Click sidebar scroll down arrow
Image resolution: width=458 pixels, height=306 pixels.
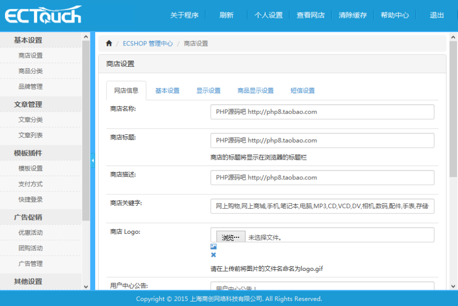[x=86, y=287]
